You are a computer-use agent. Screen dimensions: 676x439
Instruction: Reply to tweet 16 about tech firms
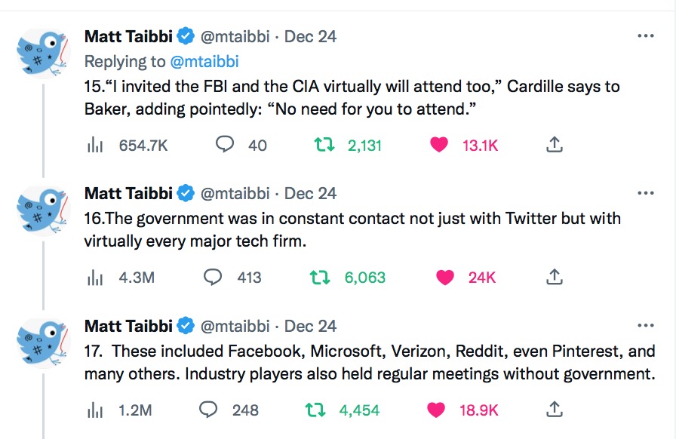tap(213, 277)
